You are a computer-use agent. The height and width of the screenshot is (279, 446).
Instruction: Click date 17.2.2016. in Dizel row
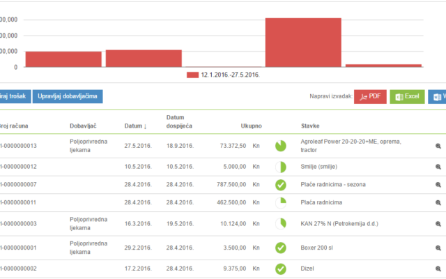(x=138, y=269)
